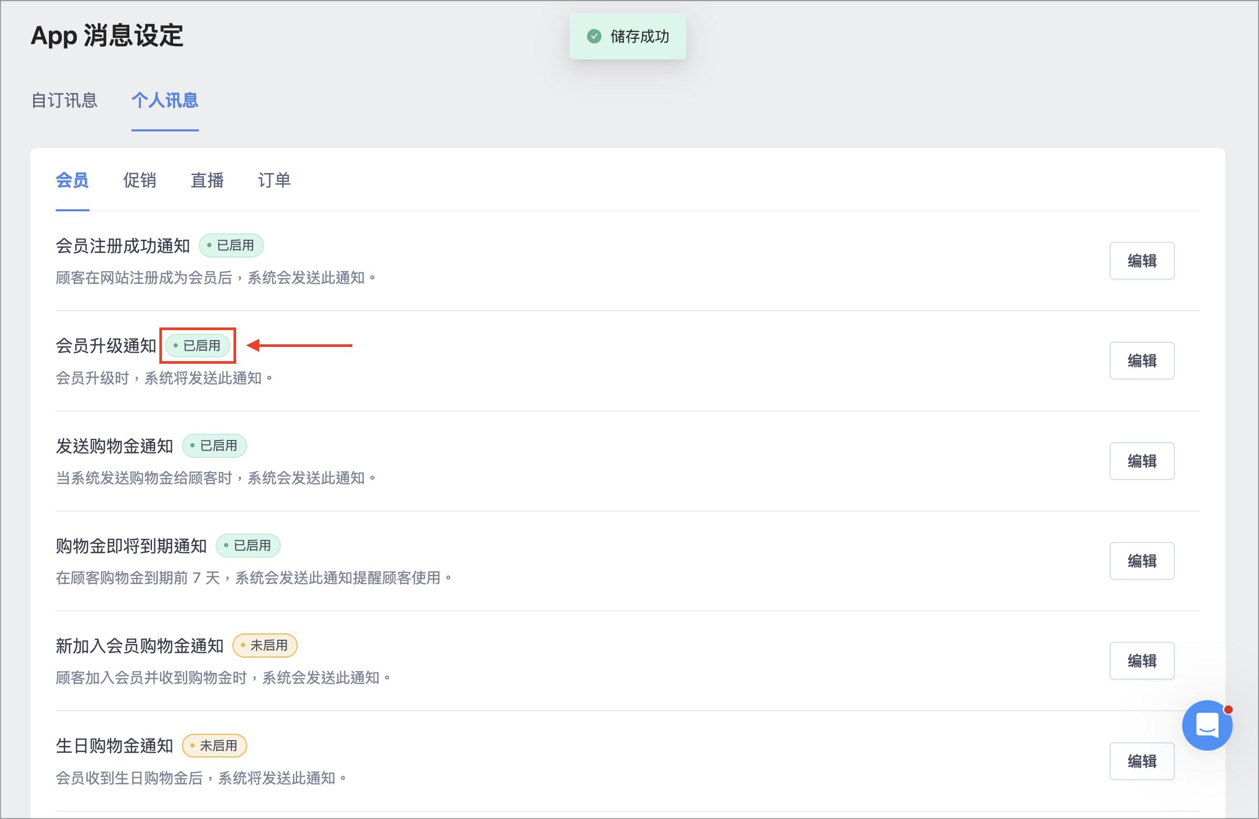1259x819 pixels.
Task: Click description 当系统发送购物金给顾客时，系统会发送此通知。
Action: click(x=216, y=478)
